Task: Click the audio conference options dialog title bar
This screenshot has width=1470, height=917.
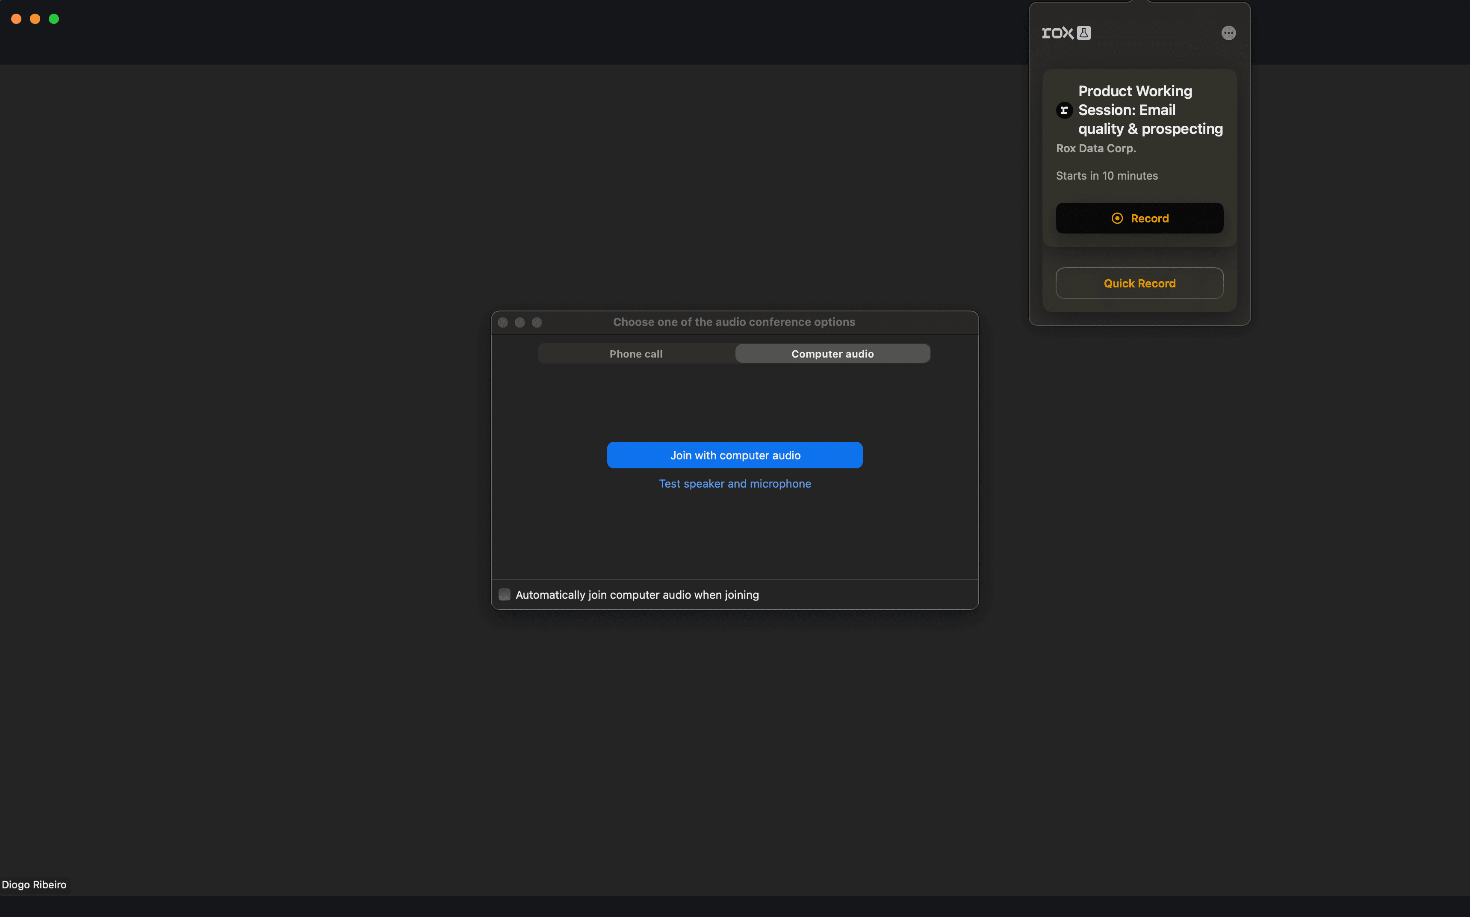Action: coord(733,322)
